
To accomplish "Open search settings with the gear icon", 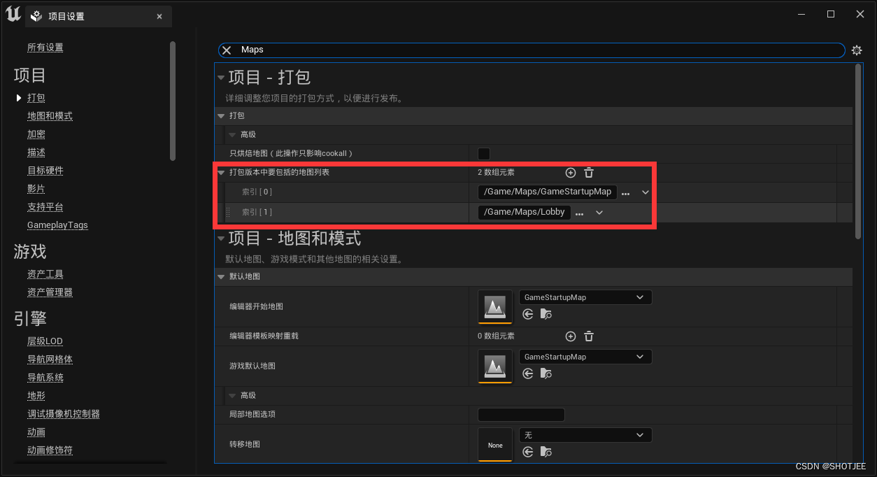I will pos(857,50).
